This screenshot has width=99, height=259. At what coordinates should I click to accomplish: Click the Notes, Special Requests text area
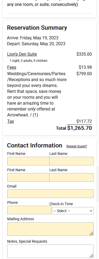[x=50, y=251]
